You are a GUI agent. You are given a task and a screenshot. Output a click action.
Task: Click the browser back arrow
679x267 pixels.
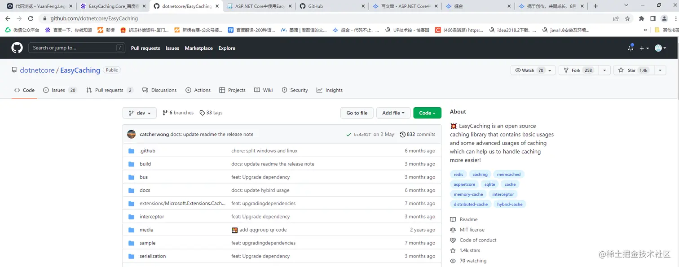pos(8,18)
